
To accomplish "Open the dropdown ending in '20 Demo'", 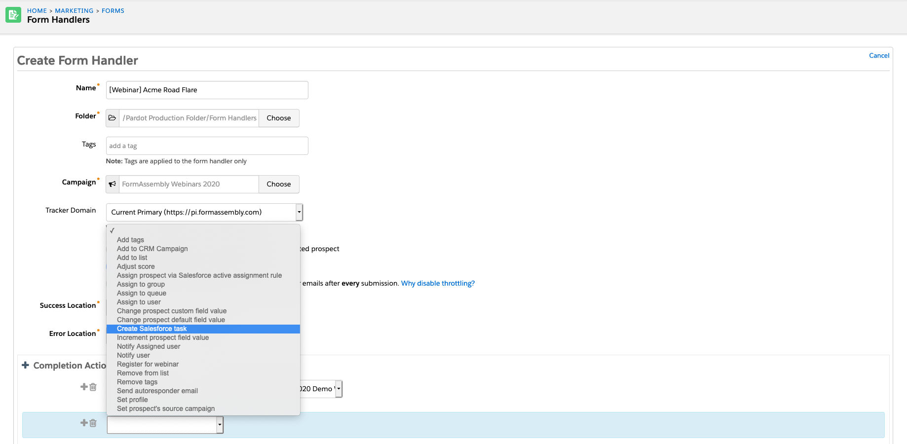I will click(321, 389).
